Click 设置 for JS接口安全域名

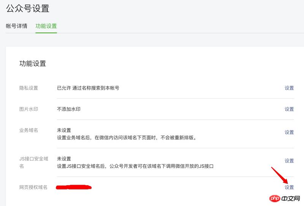click(289, 161)
